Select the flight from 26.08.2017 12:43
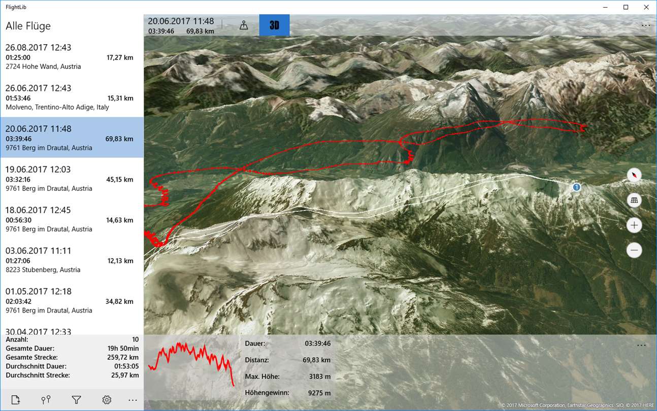The image size is (657, 411). (72, 56)
